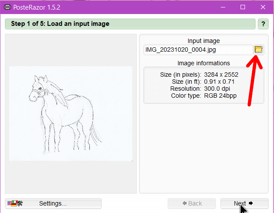Close the PosteRazor window
The image size is (274, 213).
click(x=263, y=7)
